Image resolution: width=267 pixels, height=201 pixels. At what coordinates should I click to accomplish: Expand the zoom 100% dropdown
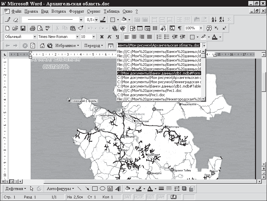tap(201, 28)
